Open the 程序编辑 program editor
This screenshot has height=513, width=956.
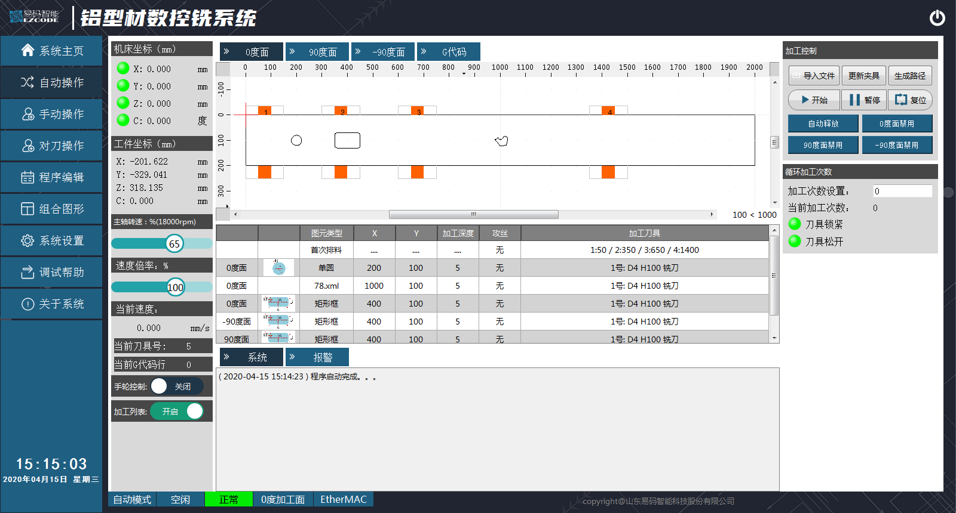click(52, 177)
